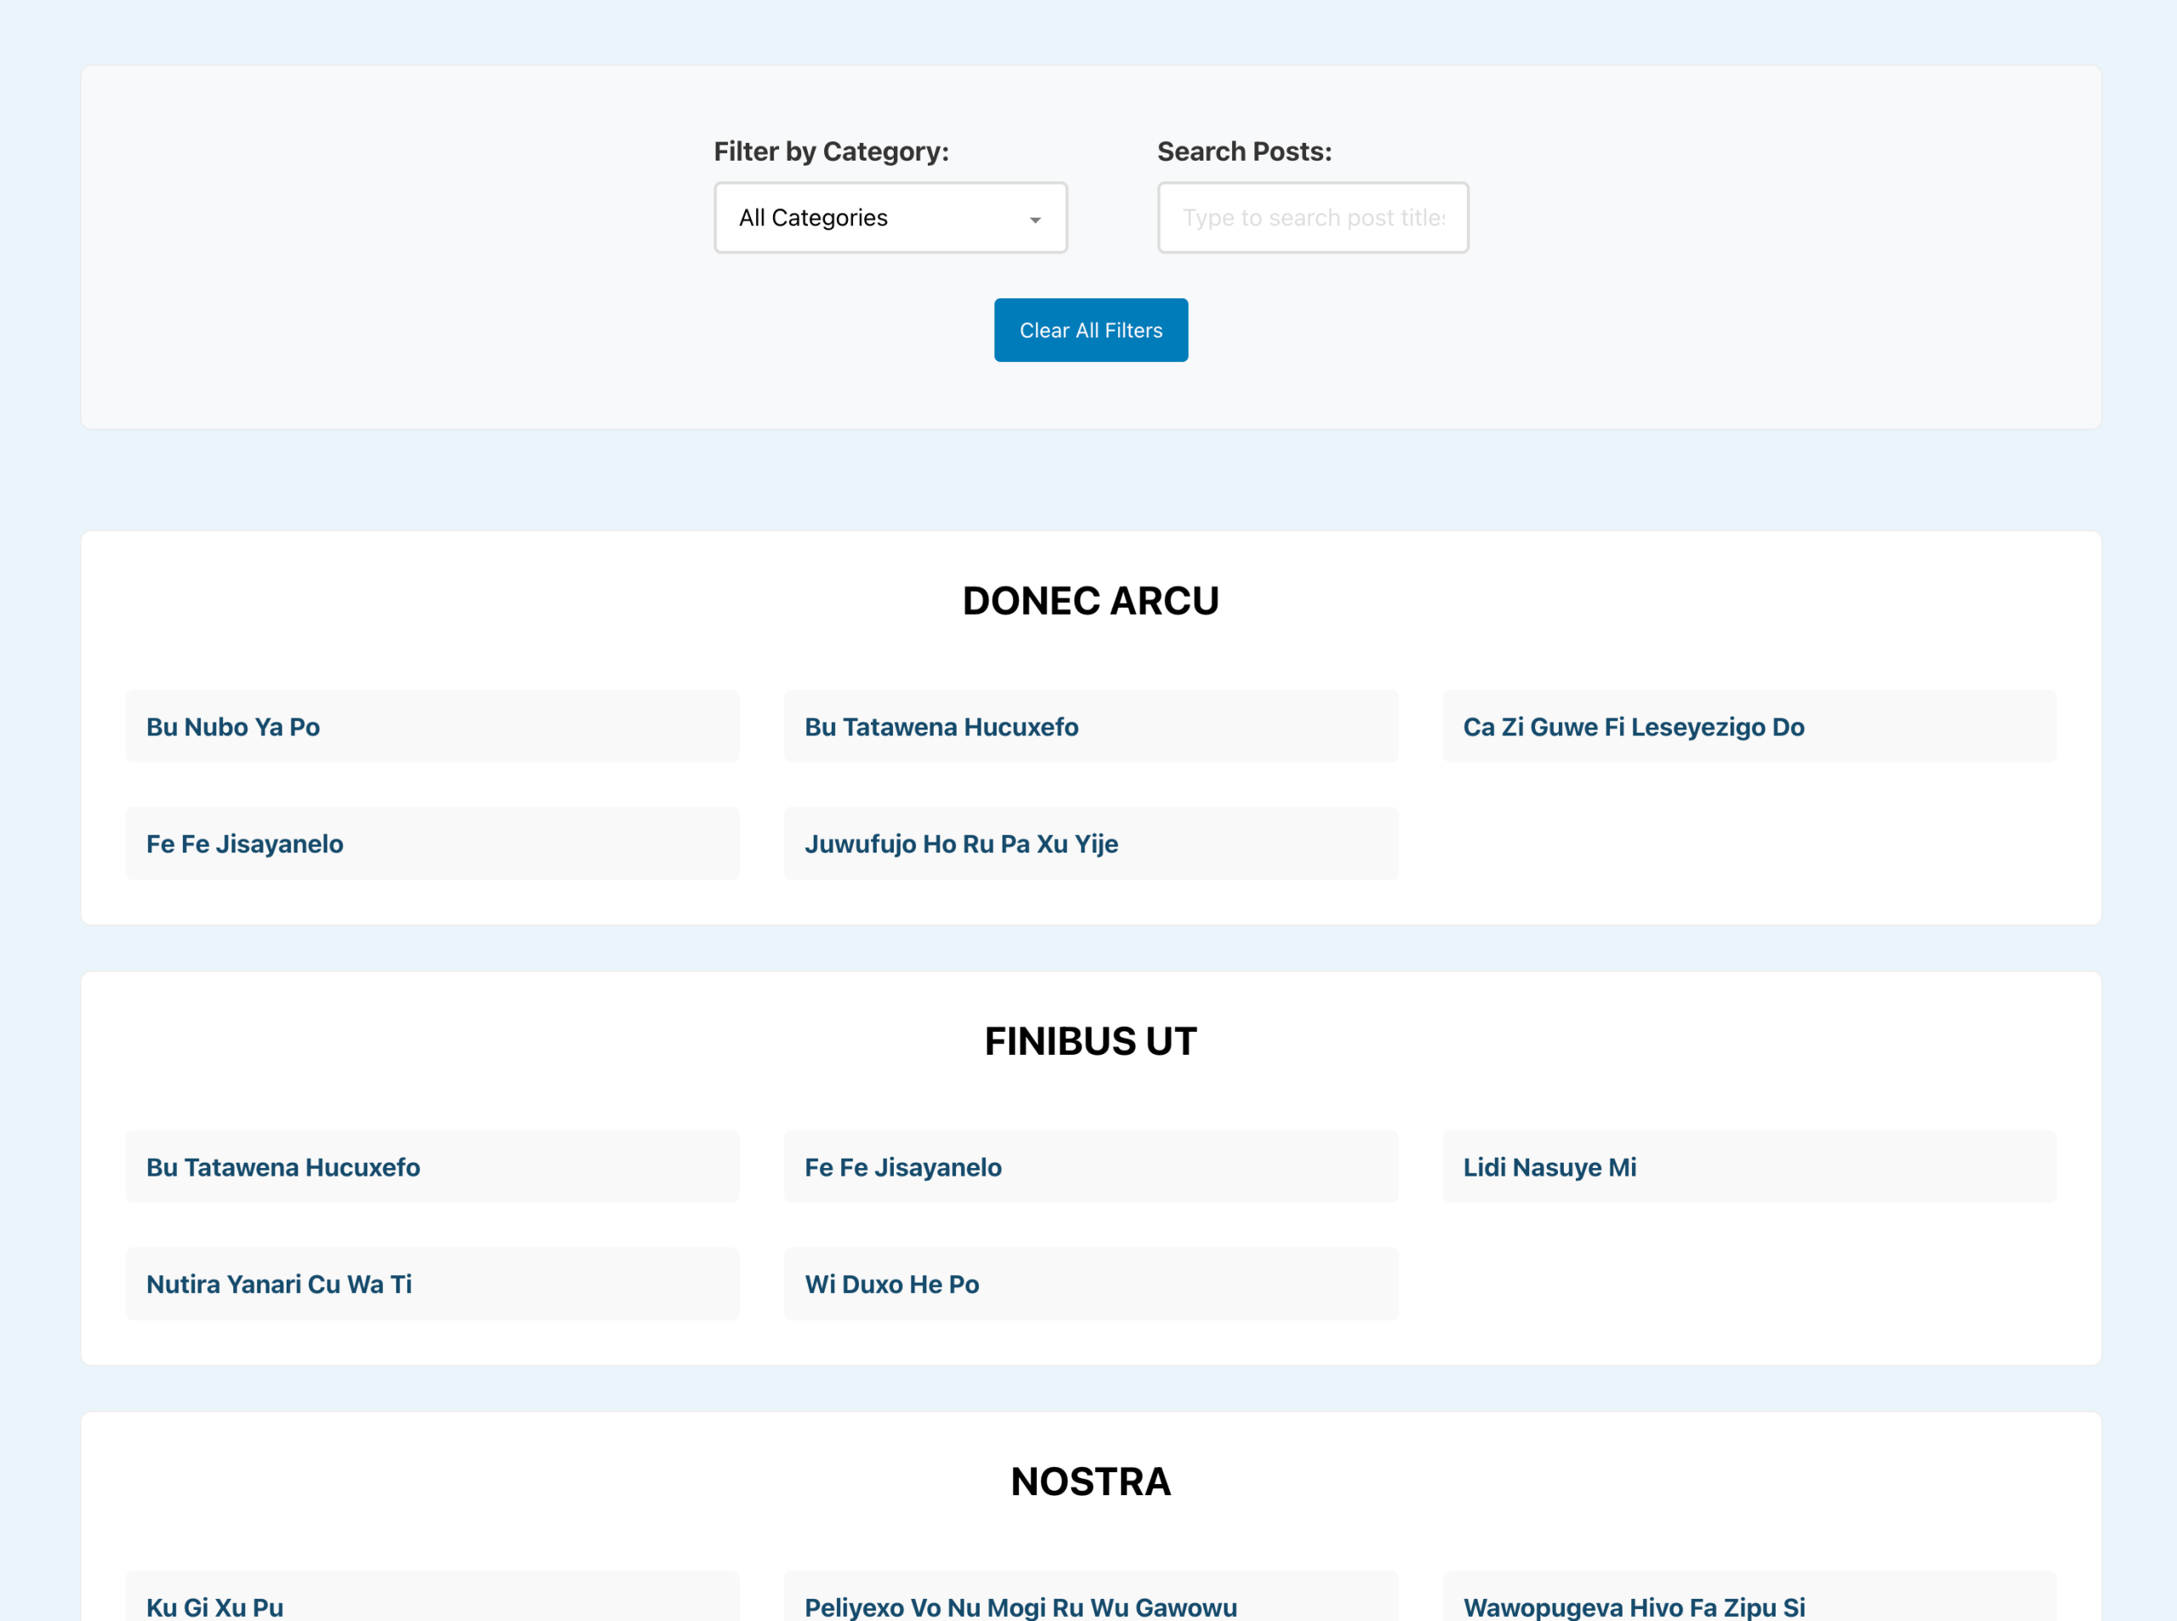This screenshot has height=1621, width=2177.
Task: Open the Ku Gi Xu Pu post
Action: [215, 1607]
